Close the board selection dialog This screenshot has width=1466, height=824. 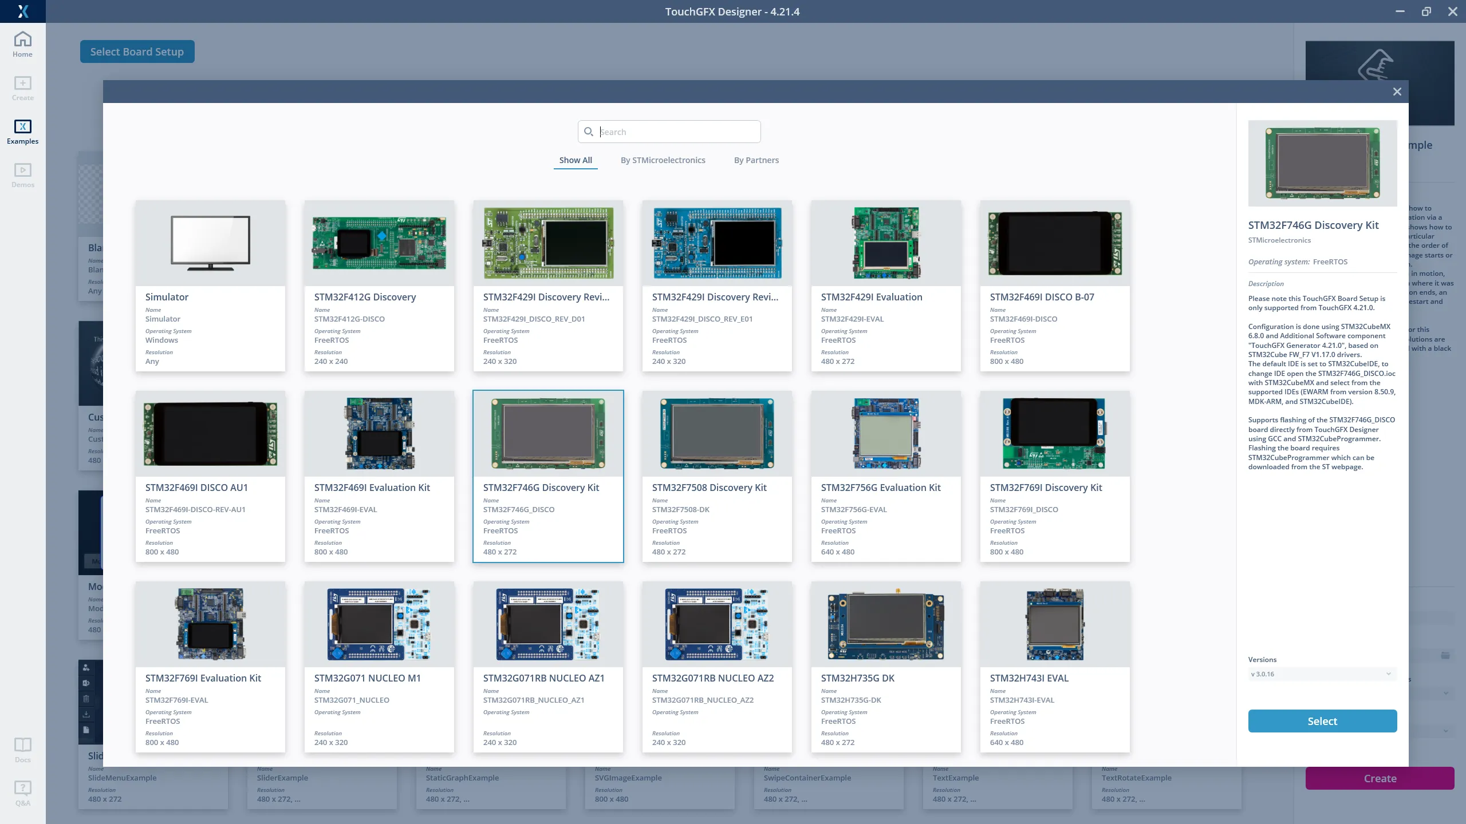[x=1397, y=92]
